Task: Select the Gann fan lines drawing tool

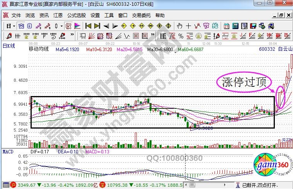Action: (91, 36)
